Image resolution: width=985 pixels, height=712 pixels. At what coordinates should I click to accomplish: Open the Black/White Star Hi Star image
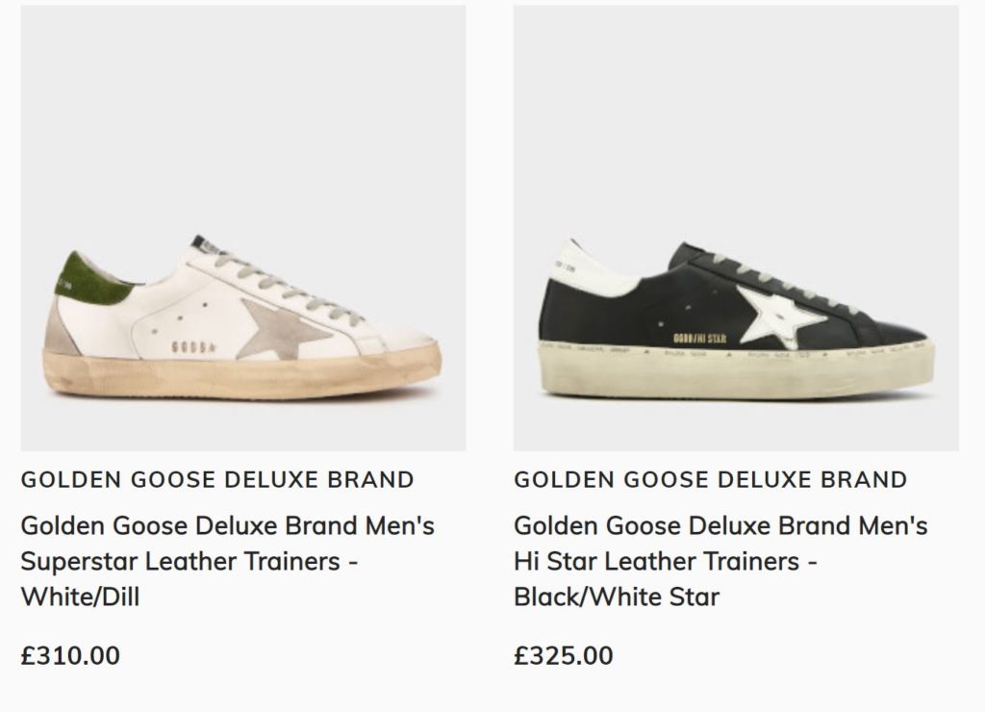click(736, 228)
